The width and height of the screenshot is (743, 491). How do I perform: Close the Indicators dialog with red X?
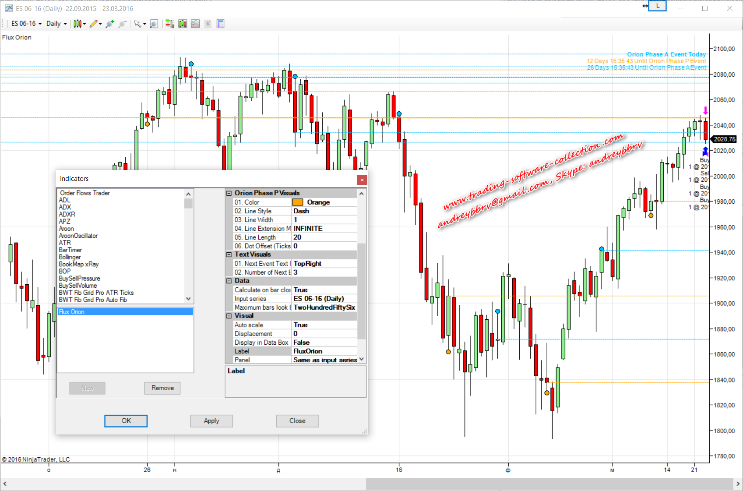point(362,180)
